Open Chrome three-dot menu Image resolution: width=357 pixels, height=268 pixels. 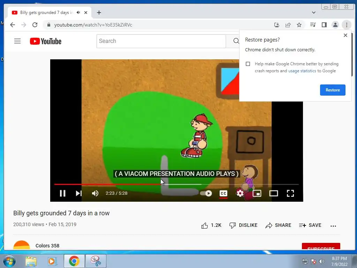pos(347,25)
